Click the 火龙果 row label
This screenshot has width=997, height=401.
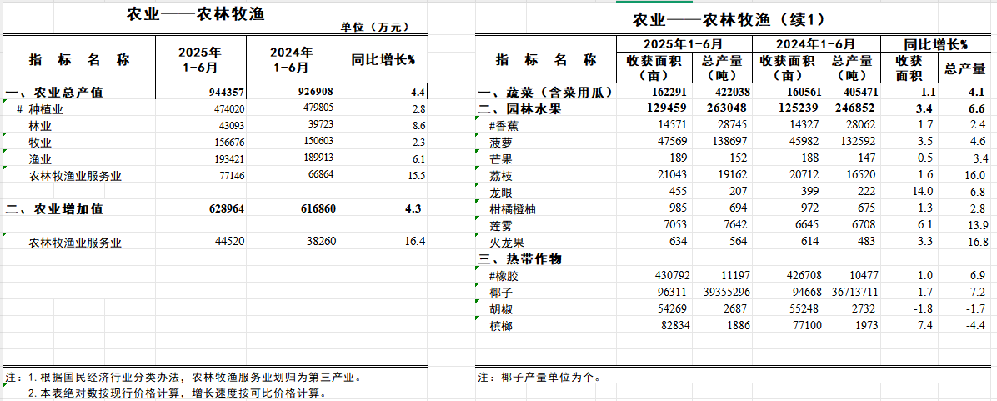[x=507, y=242]
